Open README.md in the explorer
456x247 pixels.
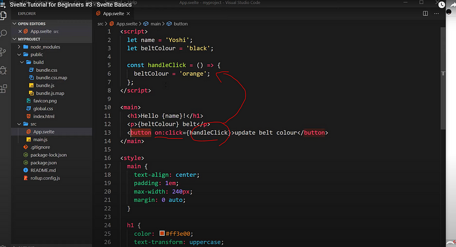coord(43,170)
